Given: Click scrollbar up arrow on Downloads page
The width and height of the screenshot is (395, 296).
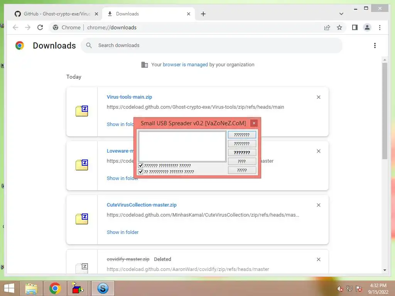Looking at the screenshot, I should [385, 60].
